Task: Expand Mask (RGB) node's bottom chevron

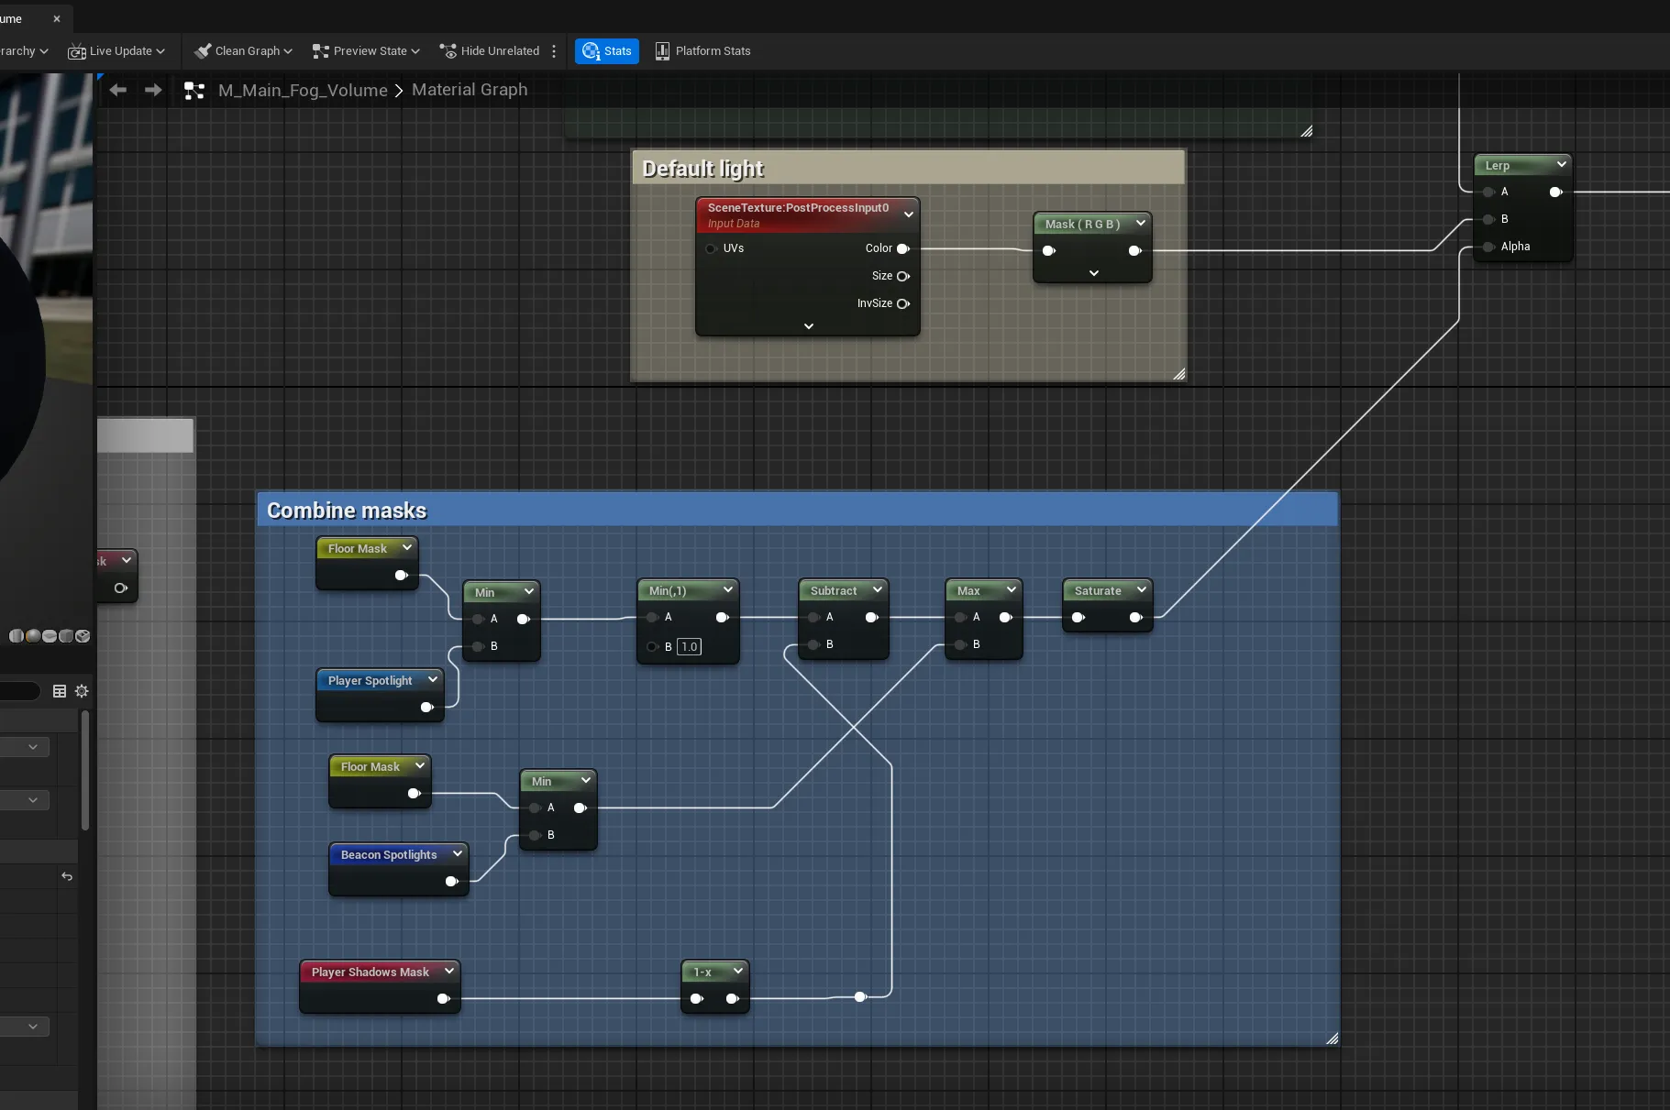Action: 1094,273
